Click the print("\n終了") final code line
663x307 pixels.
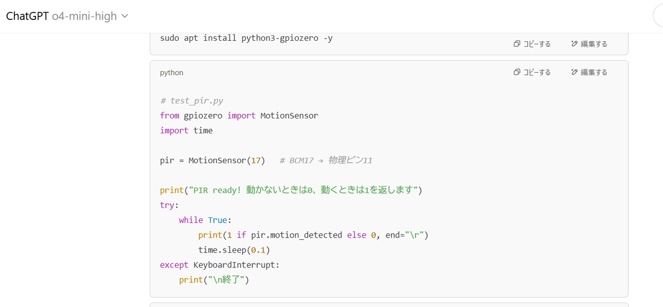click(214, 279)
